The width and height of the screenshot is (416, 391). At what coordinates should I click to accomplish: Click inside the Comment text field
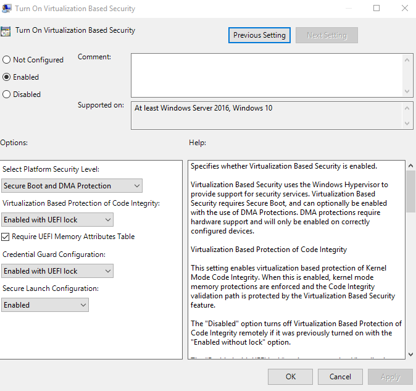tap(265, 74)
